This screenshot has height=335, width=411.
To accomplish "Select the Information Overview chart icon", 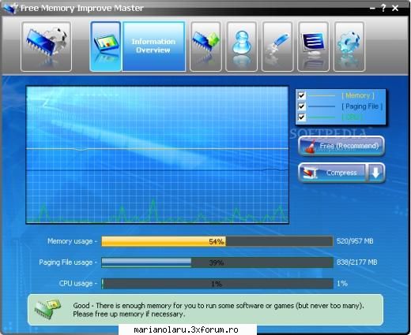I will tap(106, 47).
